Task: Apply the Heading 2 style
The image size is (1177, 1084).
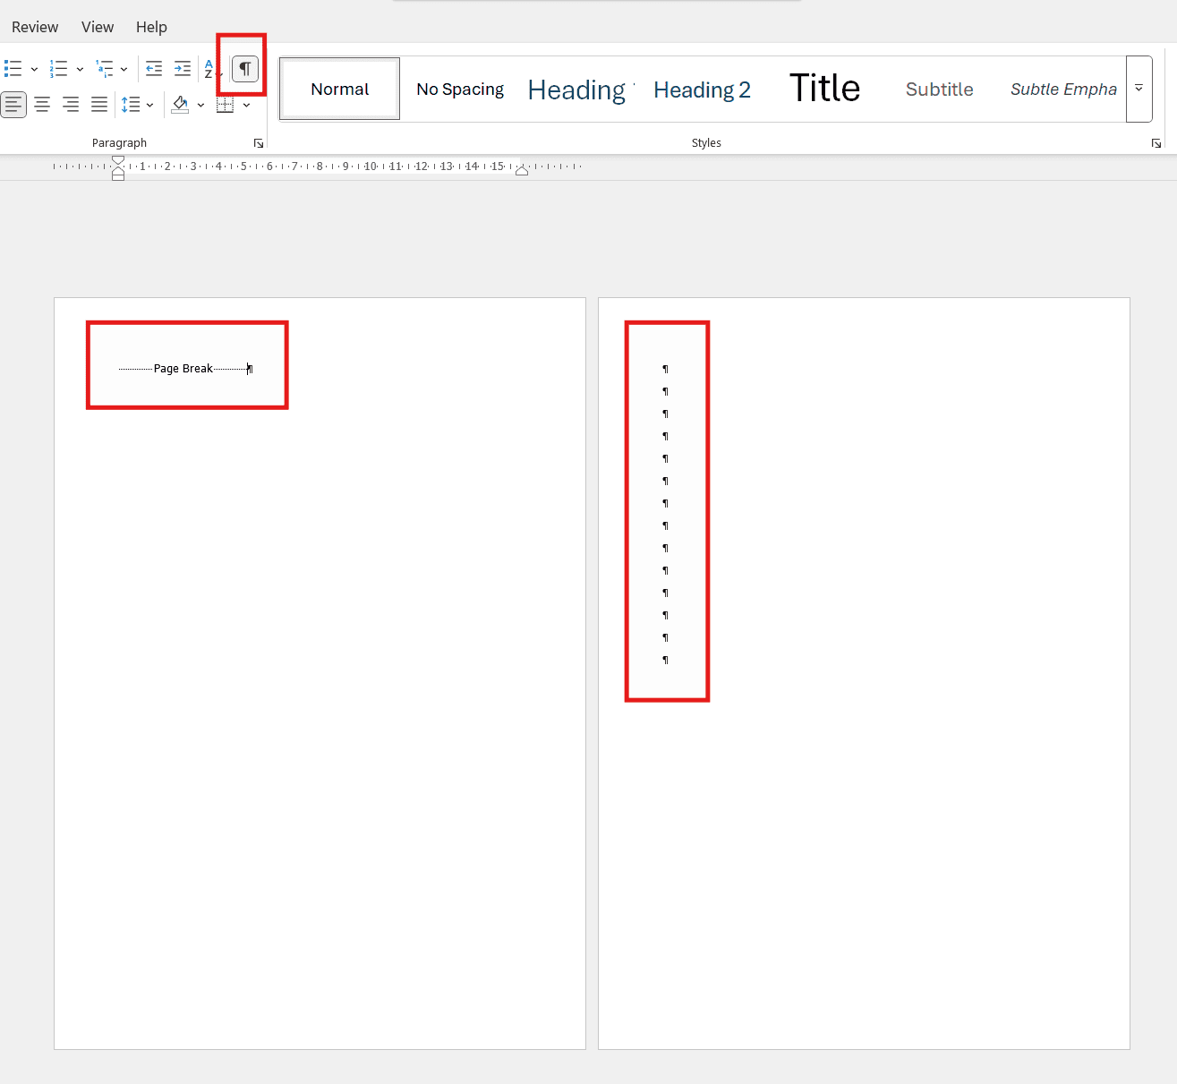Action: pyautogui.click(x=702, y=89)
